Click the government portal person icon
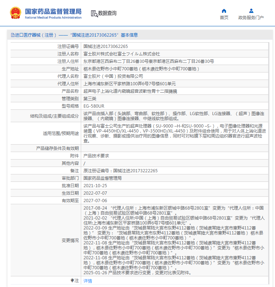This screenshot has height=287, width=275. 251,11
